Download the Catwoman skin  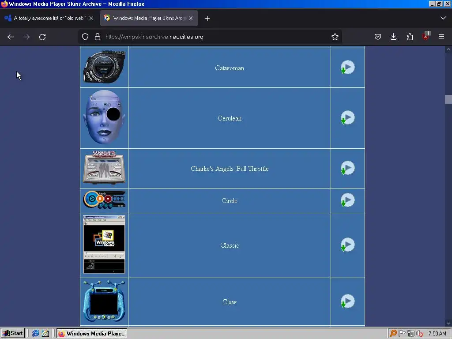coord(348,68)
